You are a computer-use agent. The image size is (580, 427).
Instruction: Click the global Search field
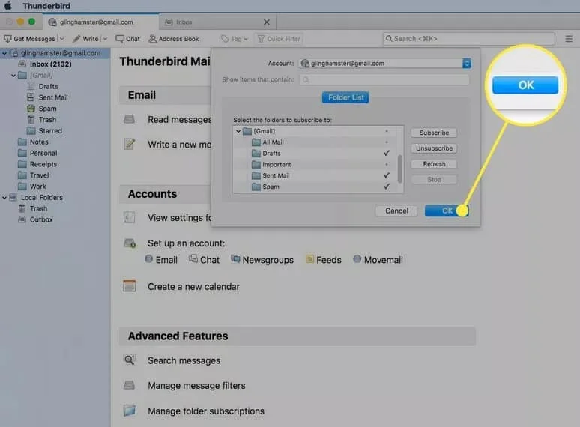[468, 38]
